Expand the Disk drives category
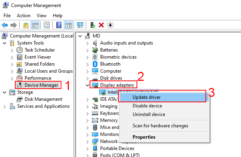The image size is (241, 157). point(88,78)
